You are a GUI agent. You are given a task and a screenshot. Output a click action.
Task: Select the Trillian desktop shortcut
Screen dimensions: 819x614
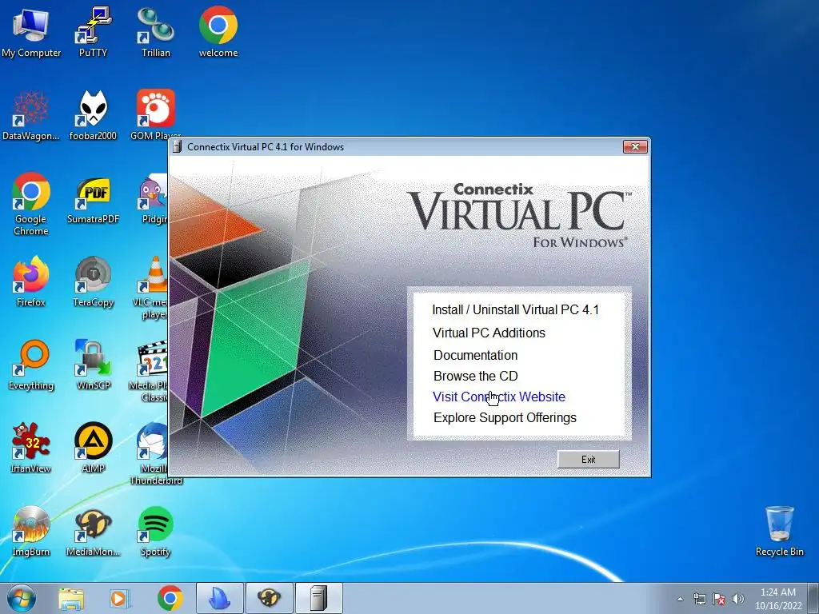pyautogui.click(x=156, y=31)
